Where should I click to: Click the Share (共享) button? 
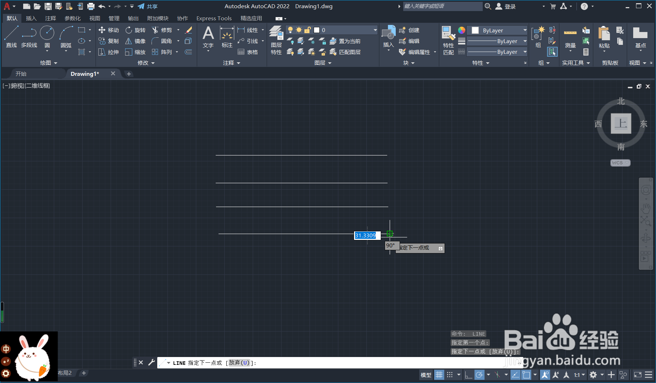[148, 6]
